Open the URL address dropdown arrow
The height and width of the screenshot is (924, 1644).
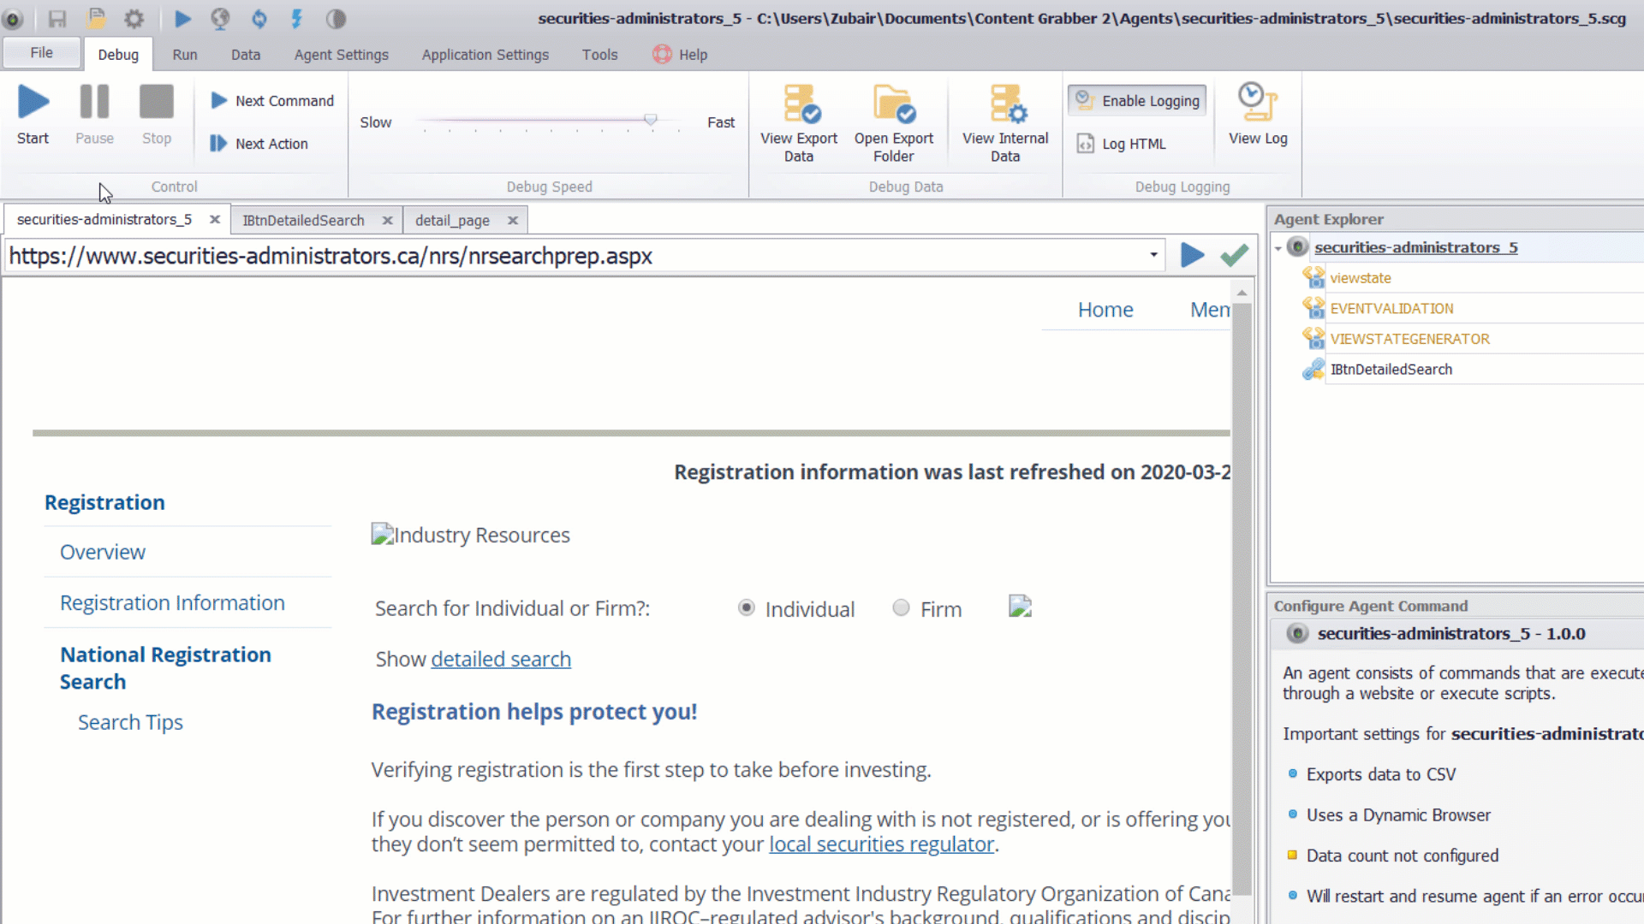click(1153, 255)
